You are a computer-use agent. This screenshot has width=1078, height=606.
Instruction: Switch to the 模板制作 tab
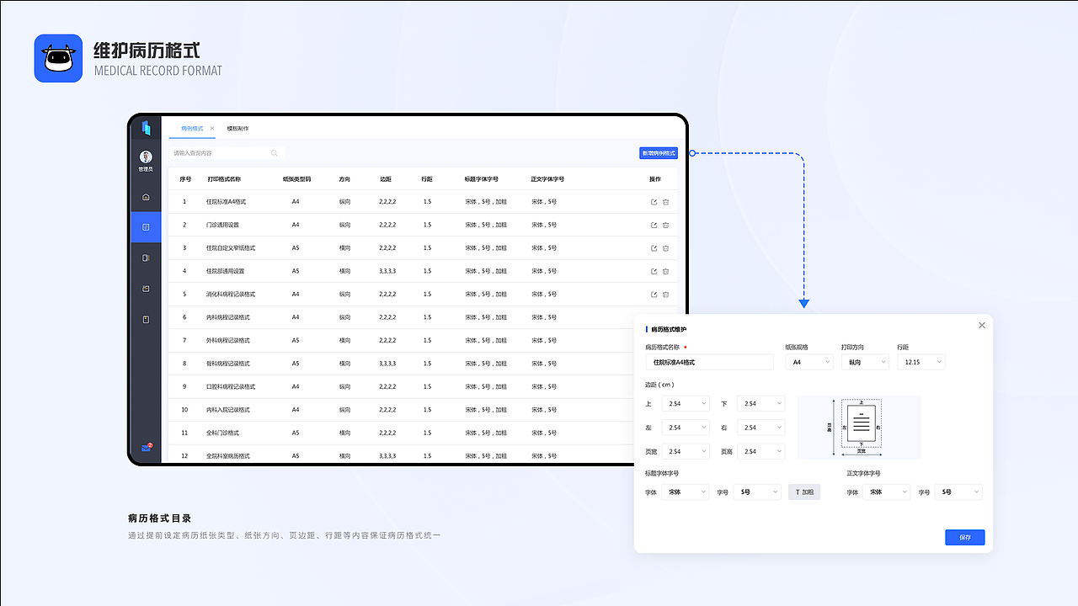pos(237,128)
